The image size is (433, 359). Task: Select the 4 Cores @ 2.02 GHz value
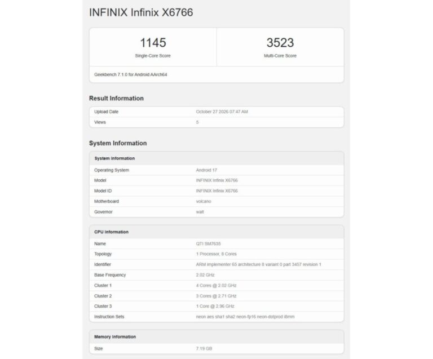point(216,286)
